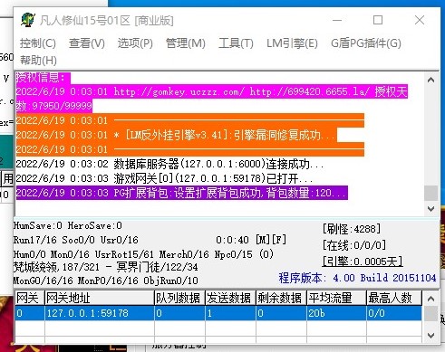The height and width of the screenshot is (352, 445).
Task: Click the log panel scrollbar thumb
Action: tap(431, 193)
